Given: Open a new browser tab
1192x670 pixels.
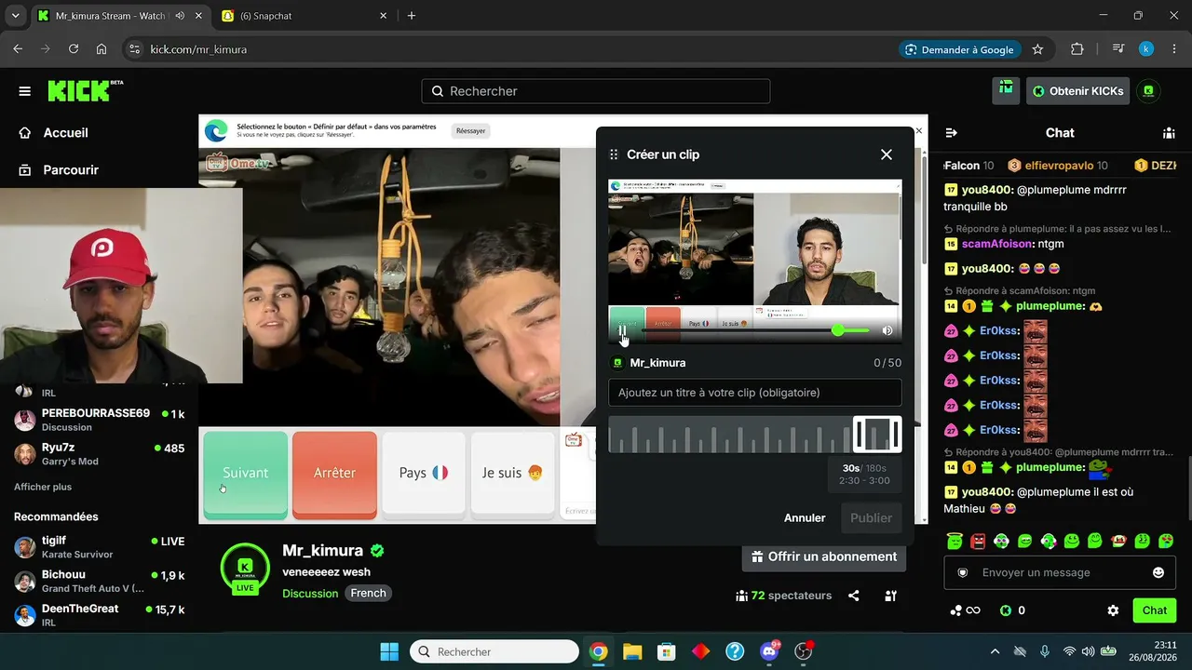Looking at the screenshot, I should (x=412, y=16).
